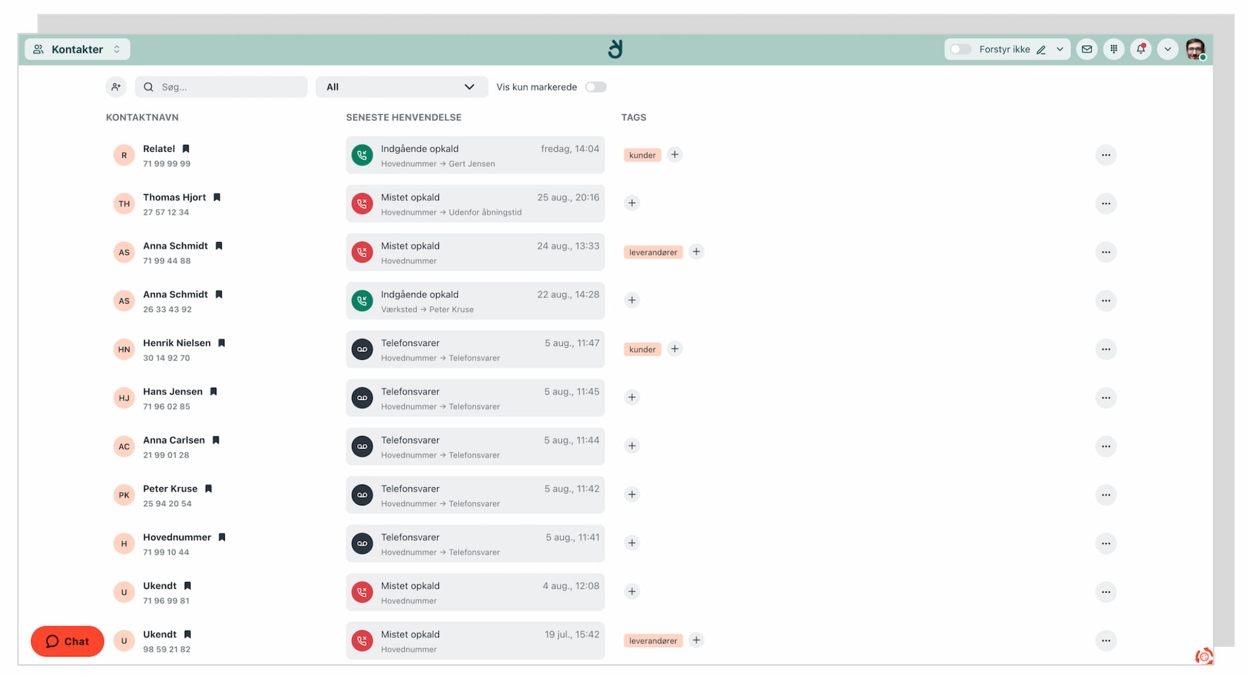Toggle bookmark for Thomas Hjort
Screen dimensions: 1249x677
coord(217,197)
